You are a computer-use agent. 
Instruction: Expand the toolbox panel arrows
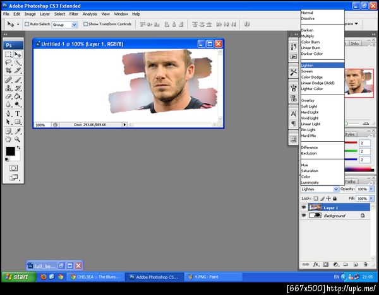5,34
